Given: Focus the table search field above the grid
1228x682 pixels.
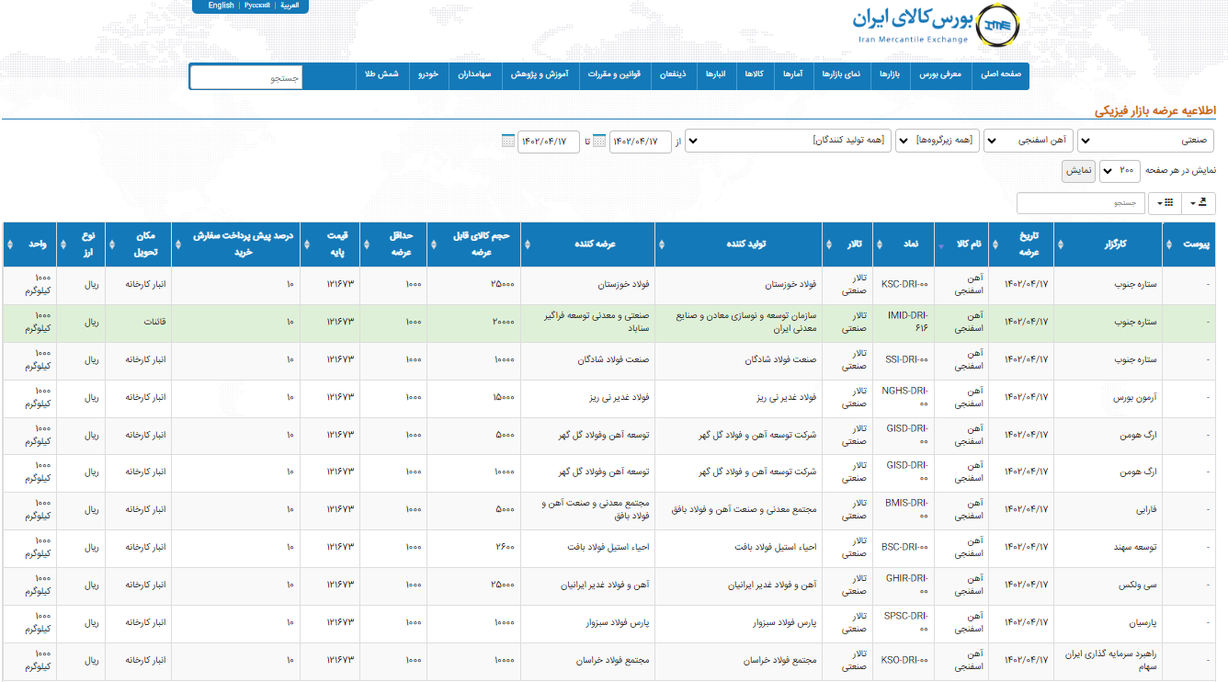Looking at the screenshot, I should [x=1079, y=203].
